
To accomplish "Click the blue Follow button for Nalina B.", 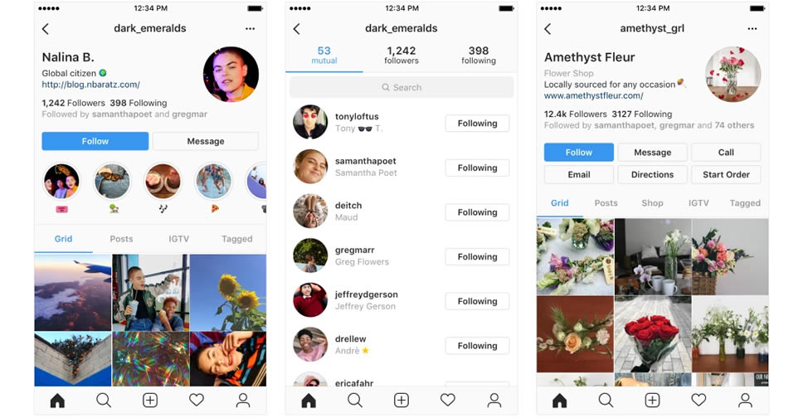I will point(95,141).
